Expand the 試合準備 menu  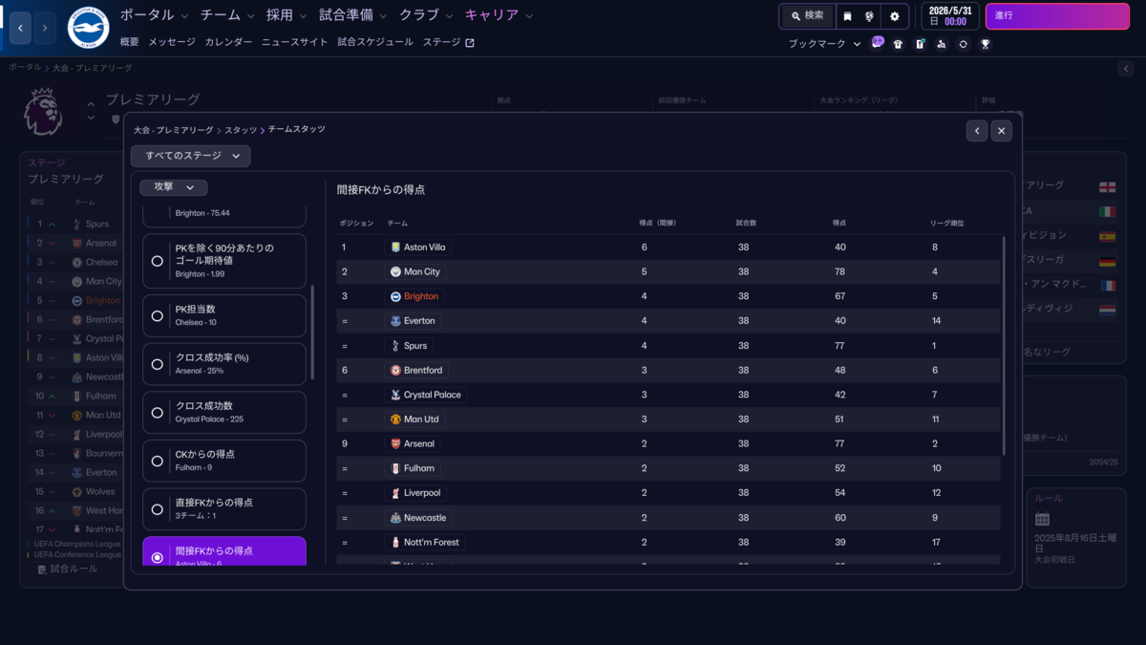pos(353,15)
